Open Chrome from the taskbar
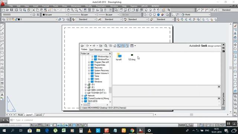This screenshot has height=134, width=238. click(x=132, y=131)
